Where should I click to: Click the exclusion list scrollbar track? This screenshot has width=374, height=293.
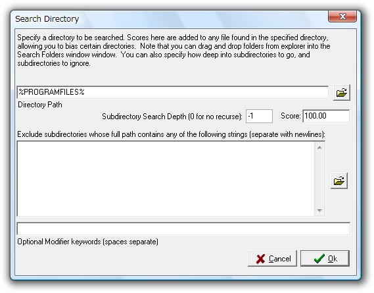(319, 179)
